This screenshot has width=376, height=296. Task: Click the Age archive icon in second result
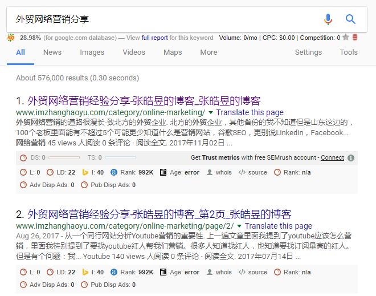[163, 272]
